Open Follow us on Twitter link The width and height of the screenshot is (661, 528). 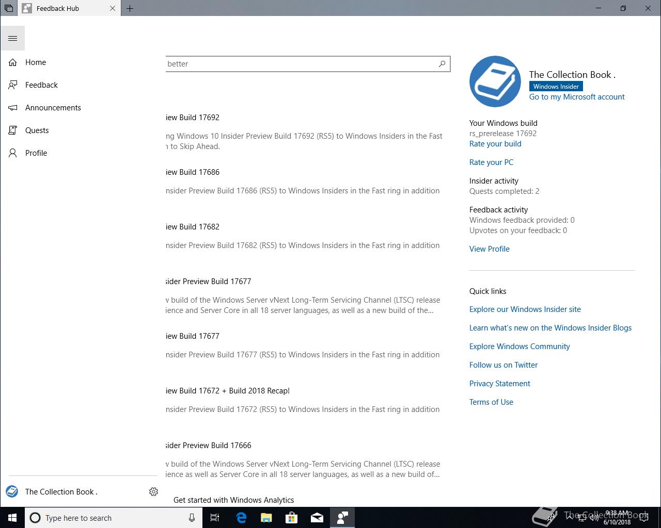(x=503, y=365)
